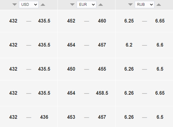The image size is (173, 127).
Task: Select the 6.25 RUB buy rate
Action: [x=129, y=21]
